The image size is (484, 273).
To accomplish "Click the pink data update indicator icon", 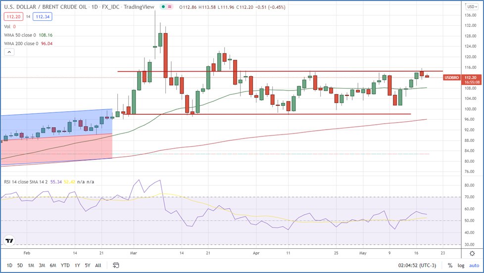I will (x=169, y=7).
